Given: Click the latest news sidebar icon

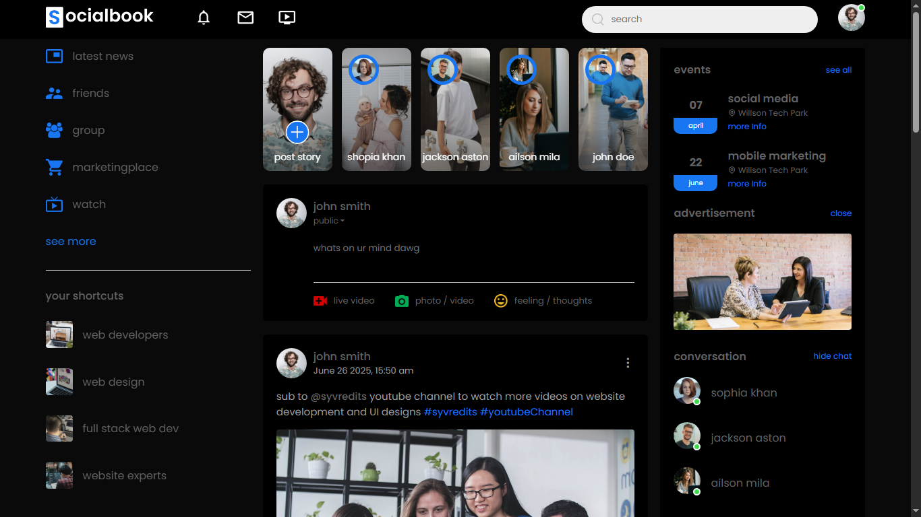Looking at the screenshot, I should [x=54, y=56].
